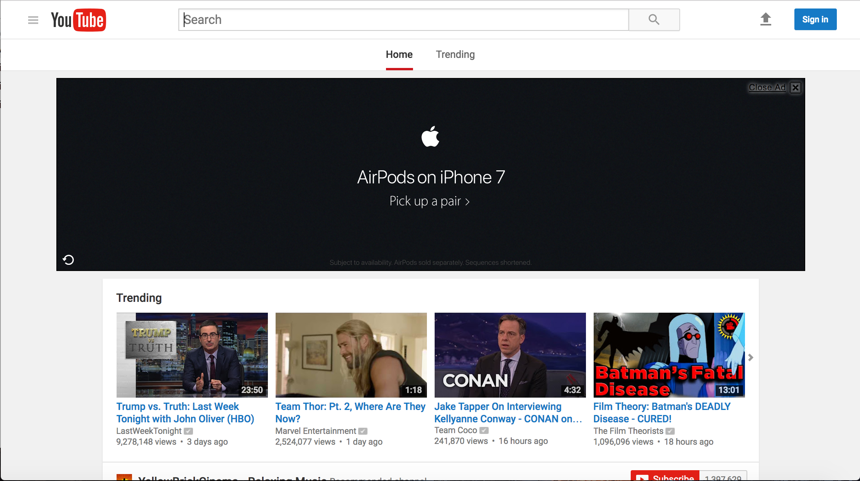Image resolution: width=860 pixels, height=481 pixels.
Task: Click Trump vs. Truth video title
Action: 185,413
